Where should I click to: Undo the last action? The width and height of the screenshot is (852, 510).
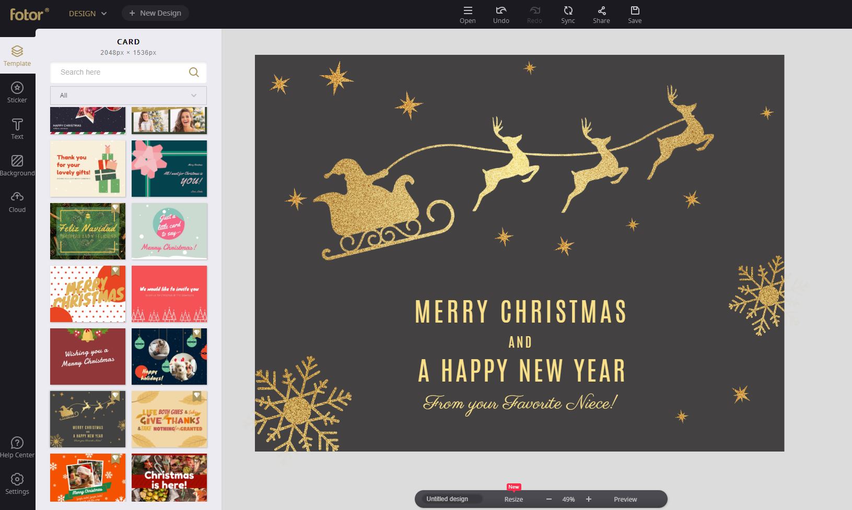point(501,15)
